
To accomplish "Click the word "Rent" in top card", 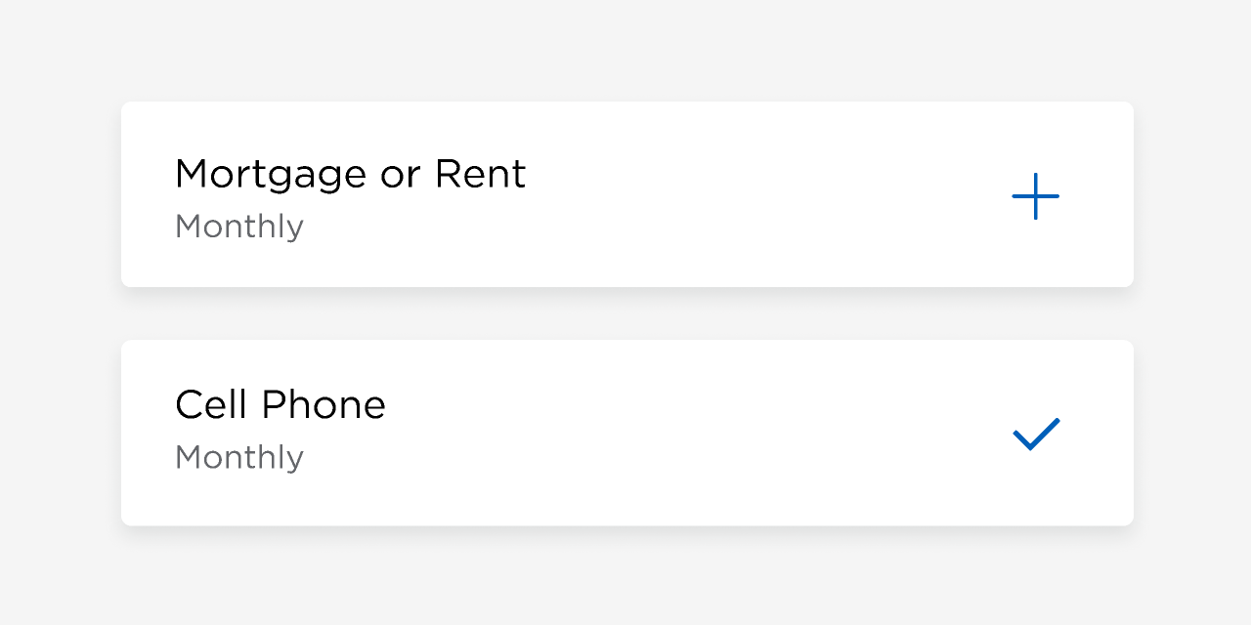I will [480, 175].
